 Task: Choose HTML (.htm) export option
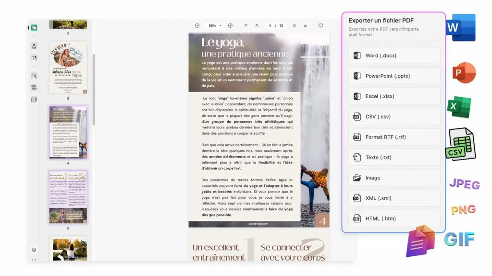coord(394,218)
